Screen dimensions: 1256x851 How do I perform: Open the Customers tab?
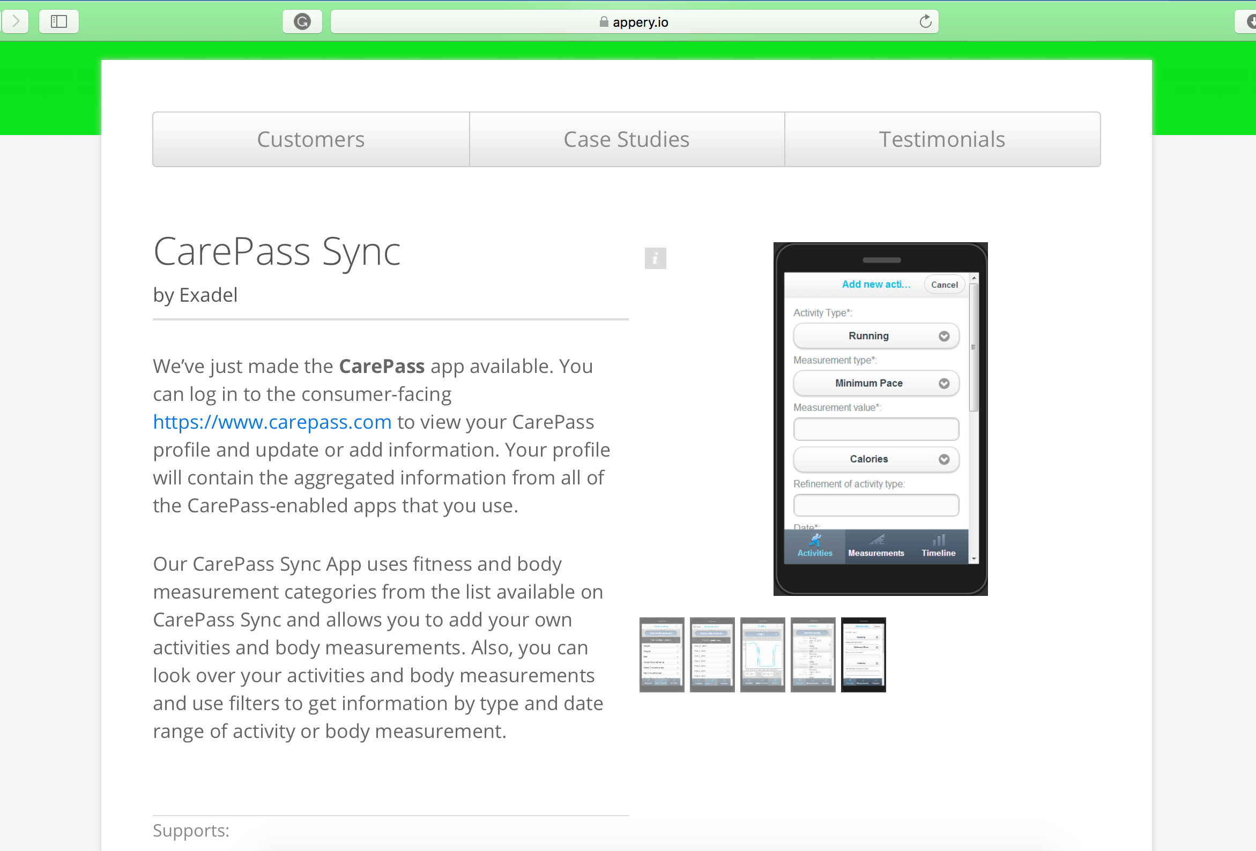[x=311, y=139]
